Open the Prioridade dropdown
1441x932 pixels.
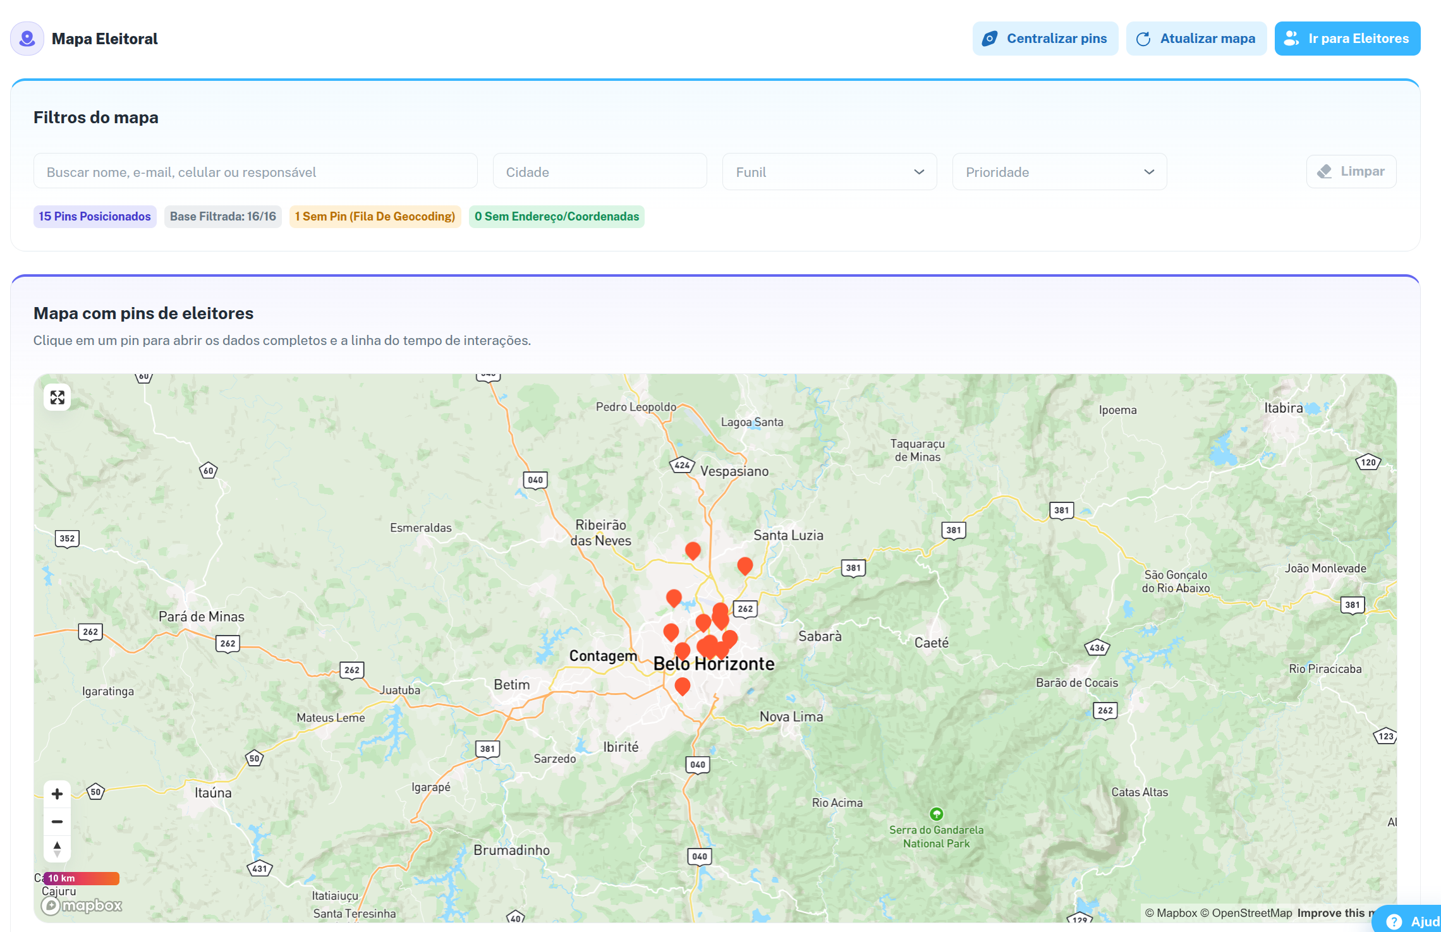[1059, 171]
